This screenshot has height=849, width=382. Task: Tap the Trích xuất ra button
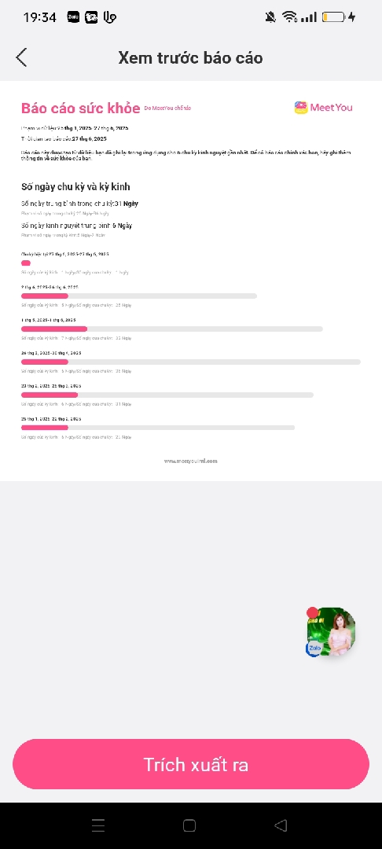191,764
